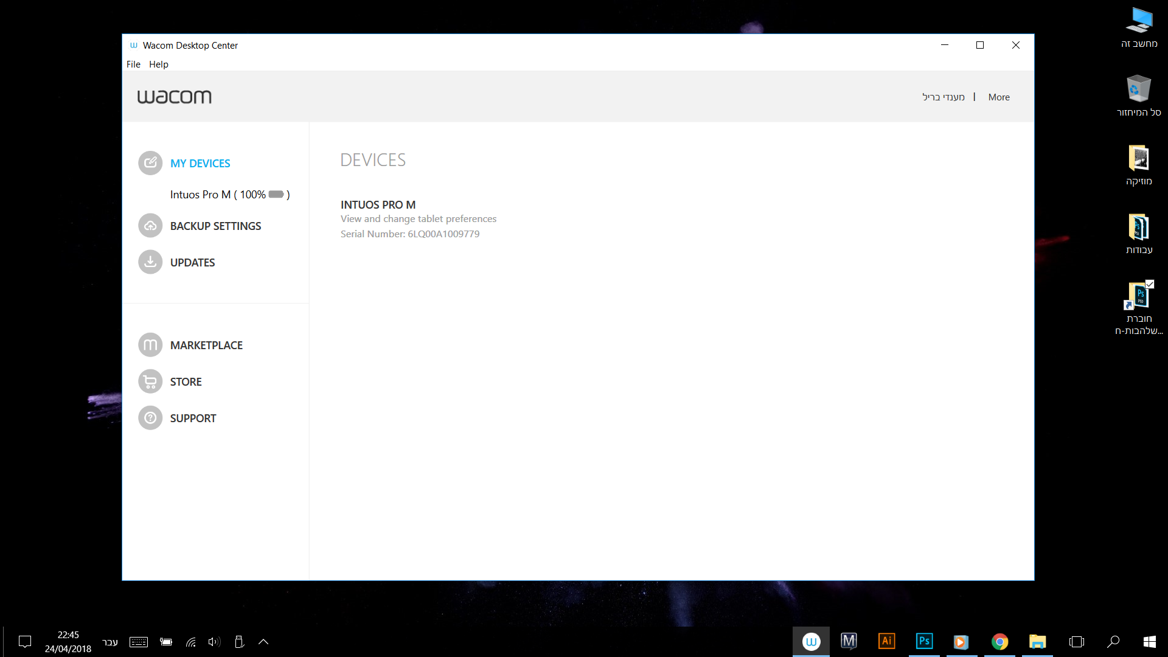Open Photoshop from the taskbar
Viewport: 1168px width, 657px height.
coord(924,641)
